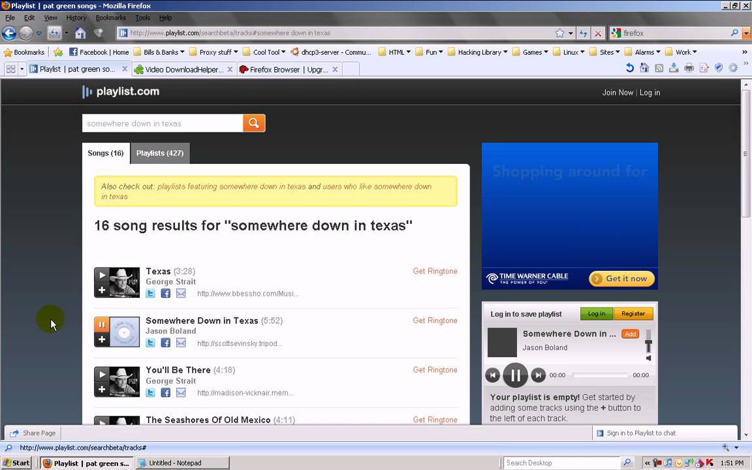This screenshot has height=470, width=752.
Task: Expand the Alarms bookmark folder
Action: (642, 52)
